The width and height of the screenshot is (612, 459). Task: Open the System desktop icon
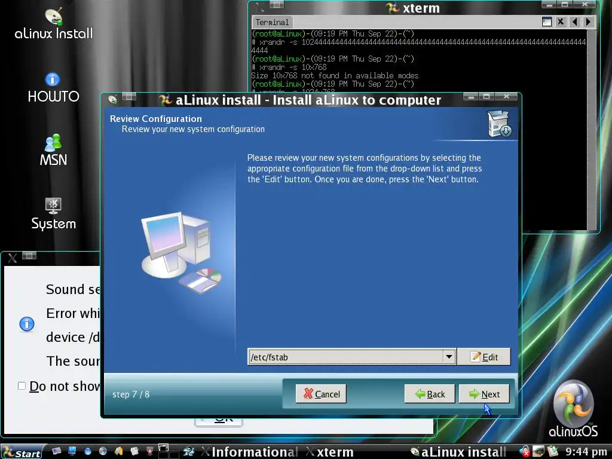click(53, 214)
